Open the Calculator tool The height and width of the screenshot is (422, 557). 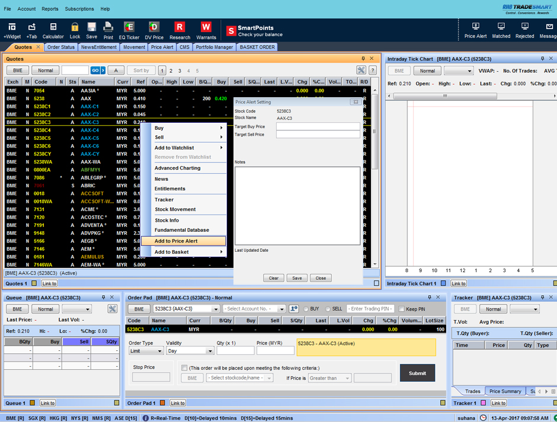click(53, 31)
